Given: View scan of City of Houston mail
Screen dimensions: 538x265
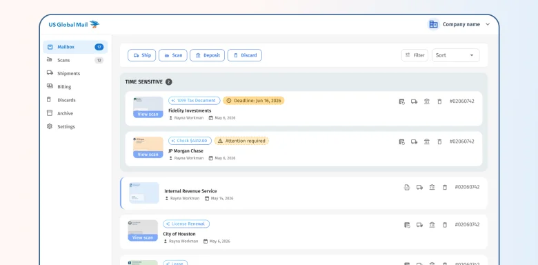Looking at the screenshot, I should (x=143, y=237).
